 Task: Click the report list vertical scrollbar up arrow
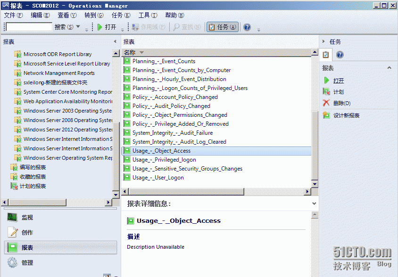(315, 52)
